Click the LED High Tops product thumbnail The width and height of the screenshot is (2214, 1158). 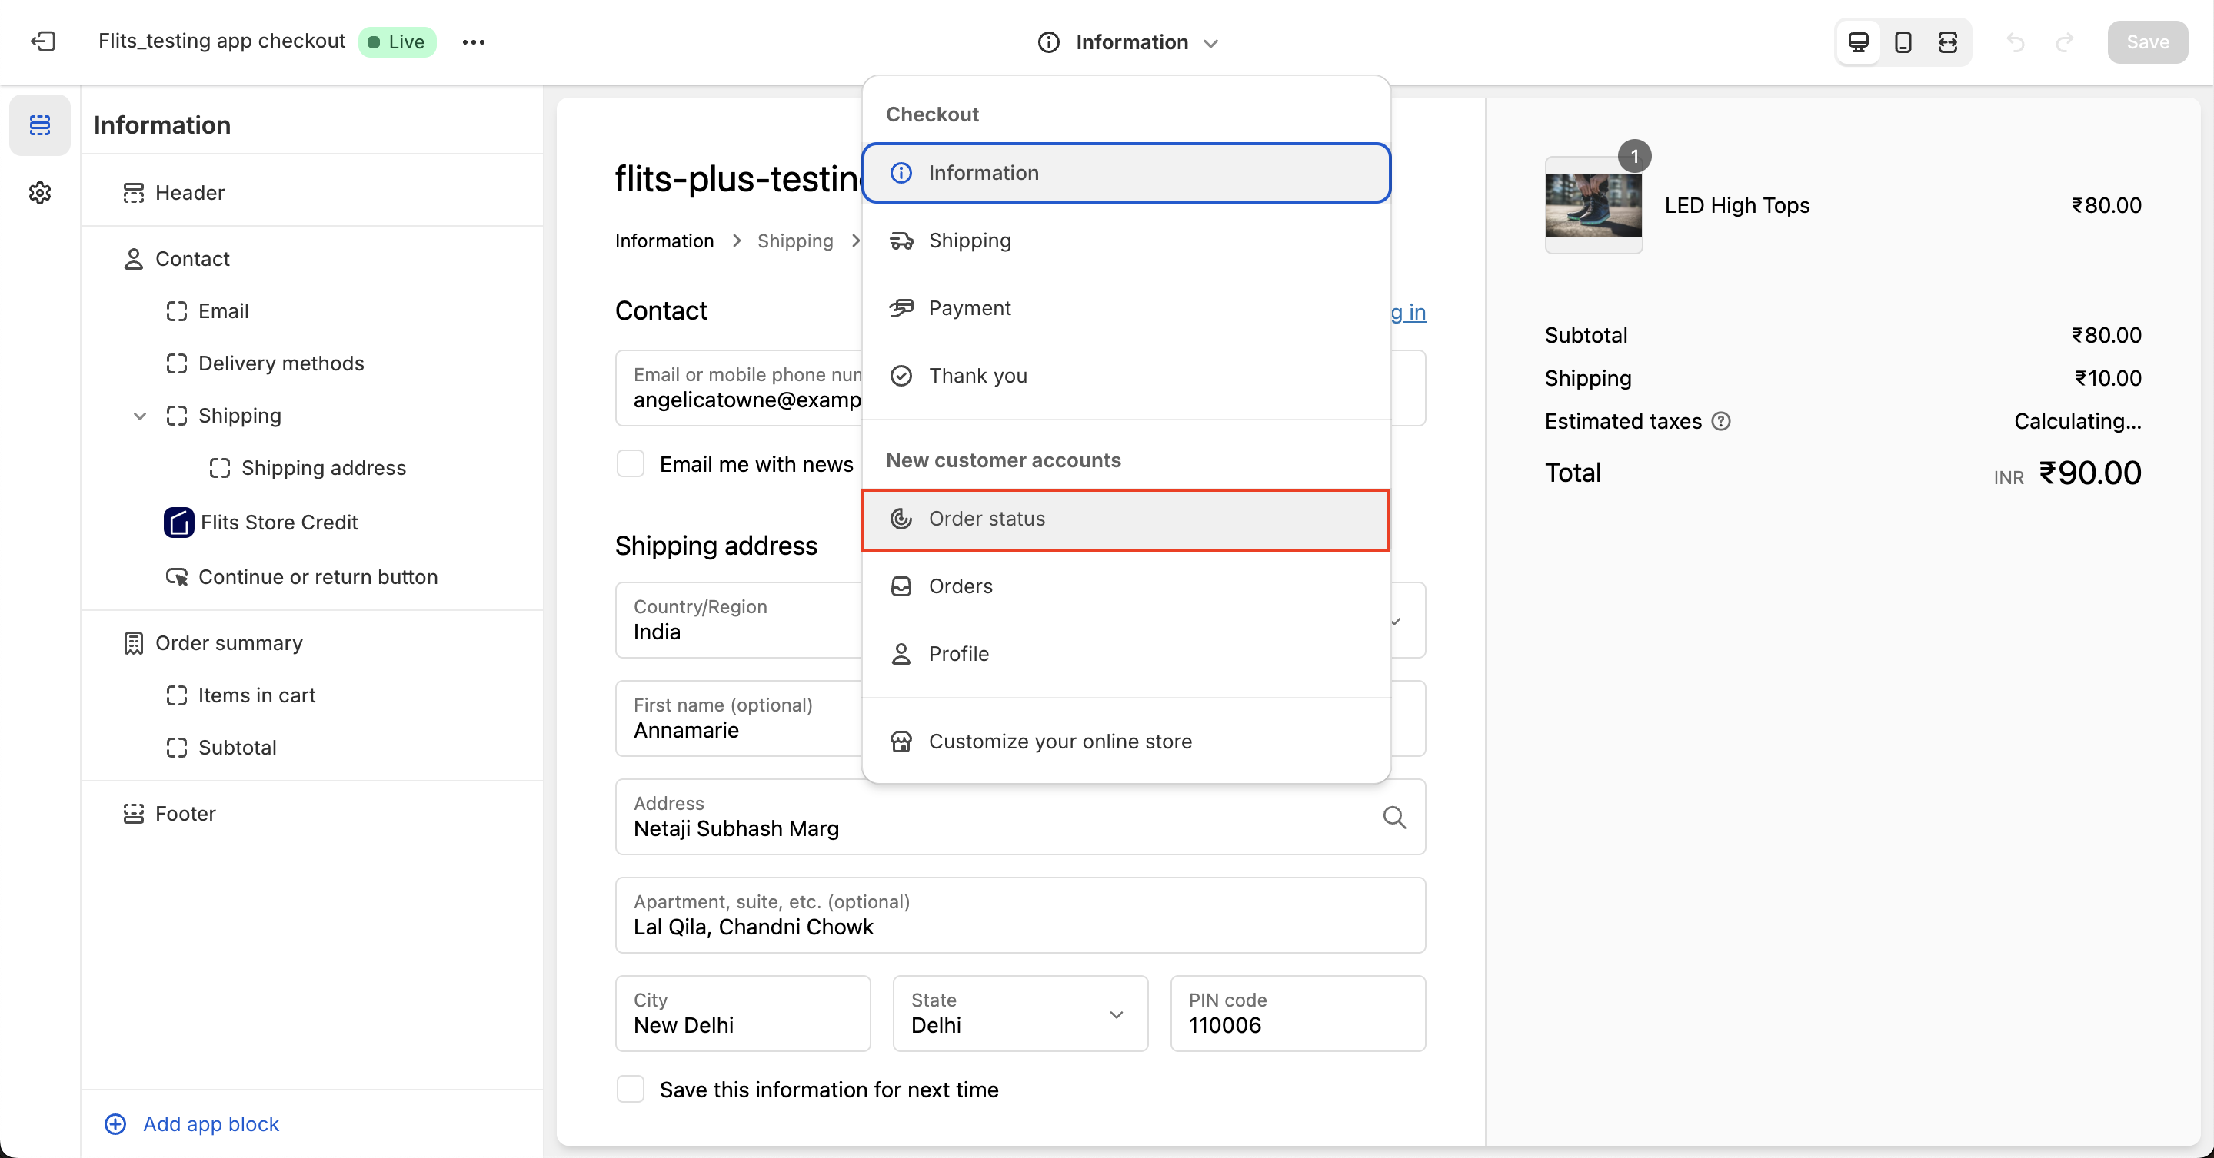tap(1593, 205)
